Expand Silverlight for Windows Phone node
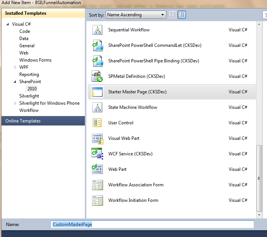267x237 pixels. [x=15, y=103]
